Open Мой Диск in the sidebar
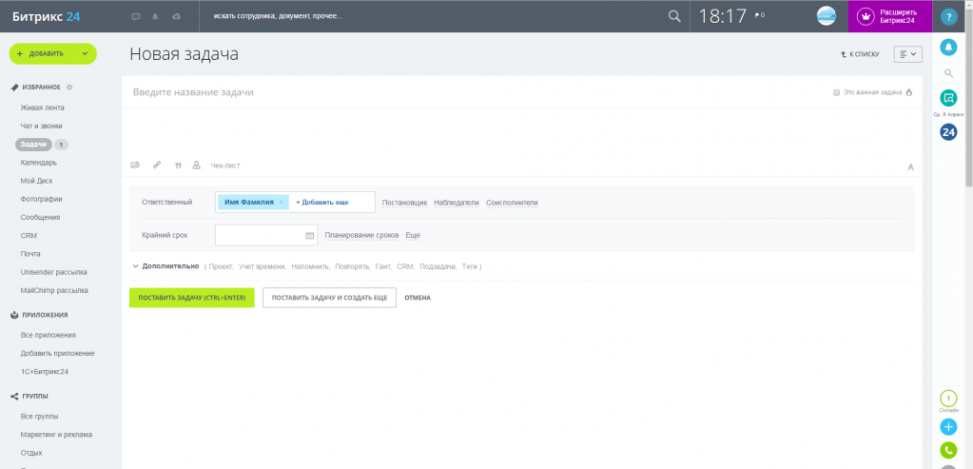 click(x=36, y=181)
